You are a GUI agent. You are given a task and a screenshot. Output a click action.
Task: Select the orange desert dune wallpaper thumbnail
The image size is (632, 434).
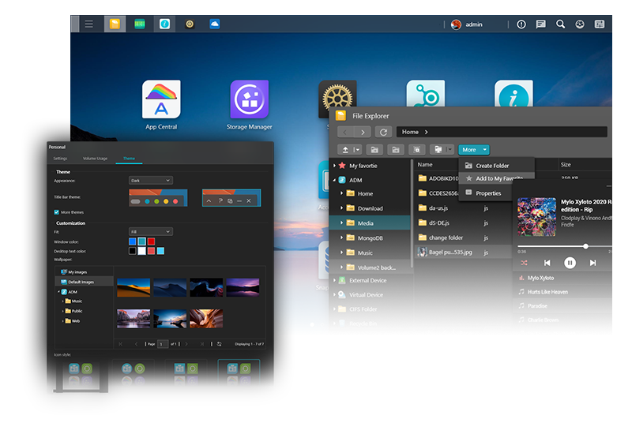tap(133, 286)
